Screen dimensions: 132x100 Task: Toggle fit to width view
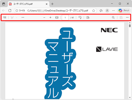click(57, 17)
